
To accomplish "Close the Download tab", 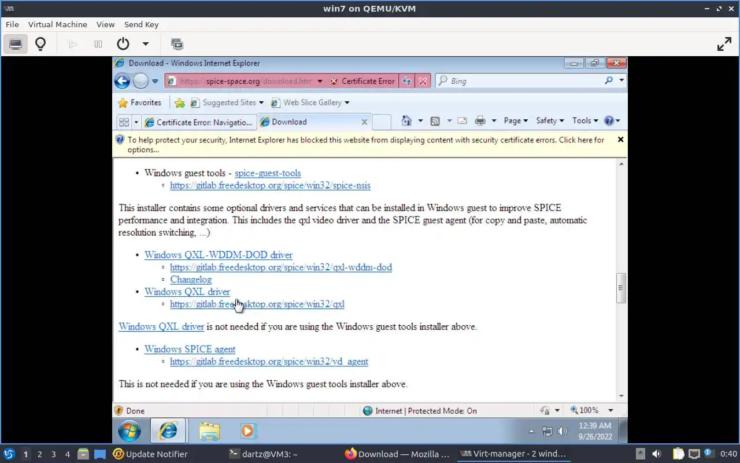I will point(364,122).
